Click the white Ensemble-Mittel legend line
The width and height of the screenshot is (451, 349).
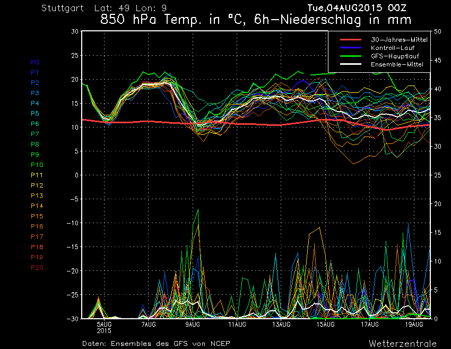351,64
